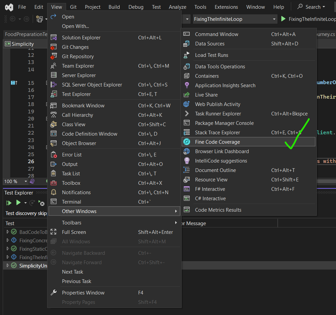Click the Notifications bell icon

click(54, 192)
